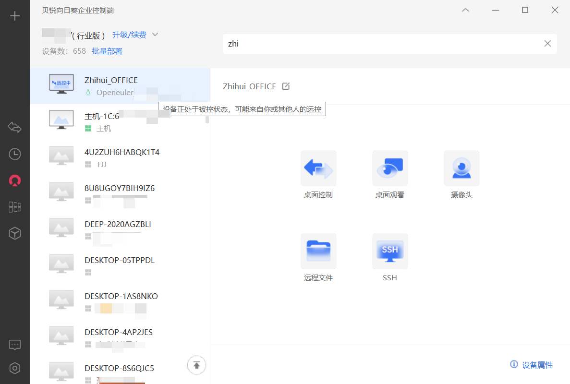Screen dimensions: 570x384
Task: Open history via the clock sidebar icon
Action: pyautogui.click(x=15, y=154)
